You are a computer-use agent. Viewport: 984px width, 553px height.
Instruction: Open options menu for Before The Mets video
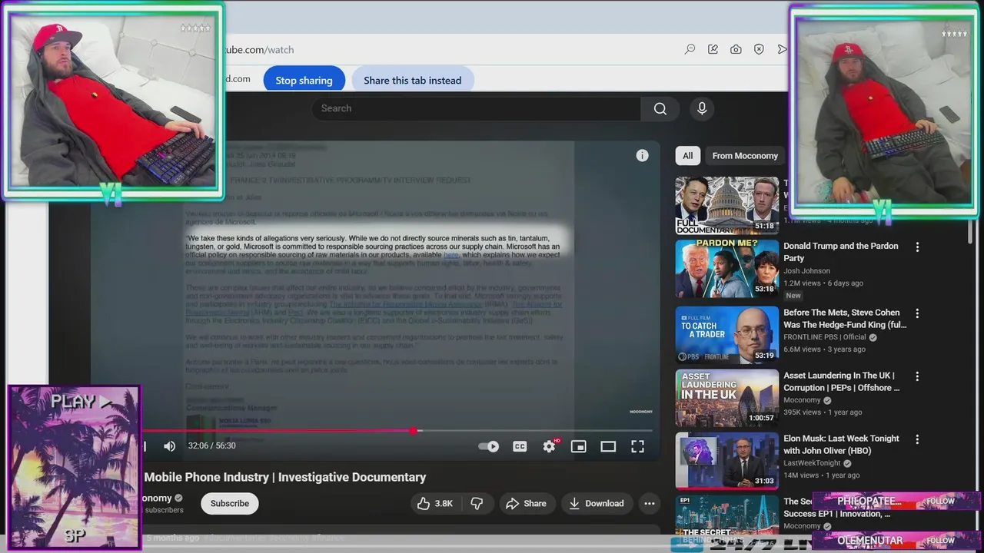tap(916, 313)
